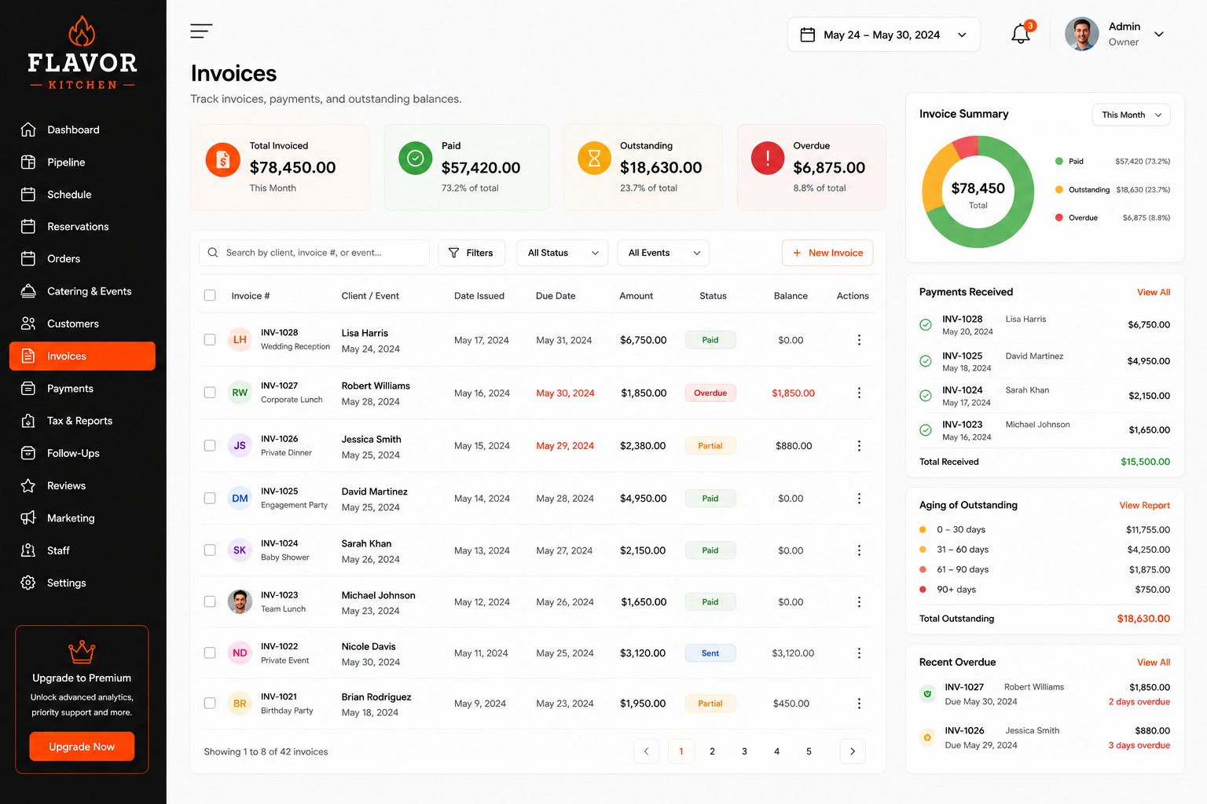Open Tax & Reports section

(83, 421)
